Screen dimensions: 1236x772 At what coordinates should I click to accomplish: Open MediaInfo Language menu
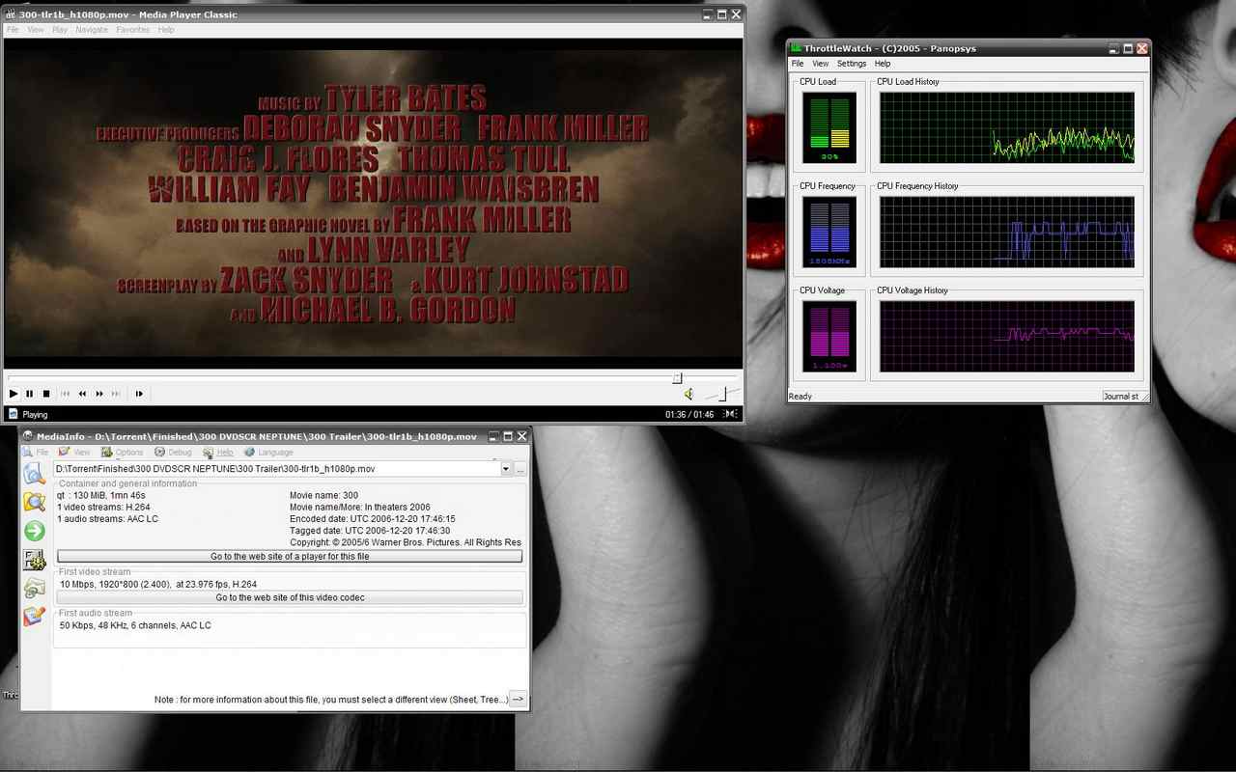click(268, 453)
